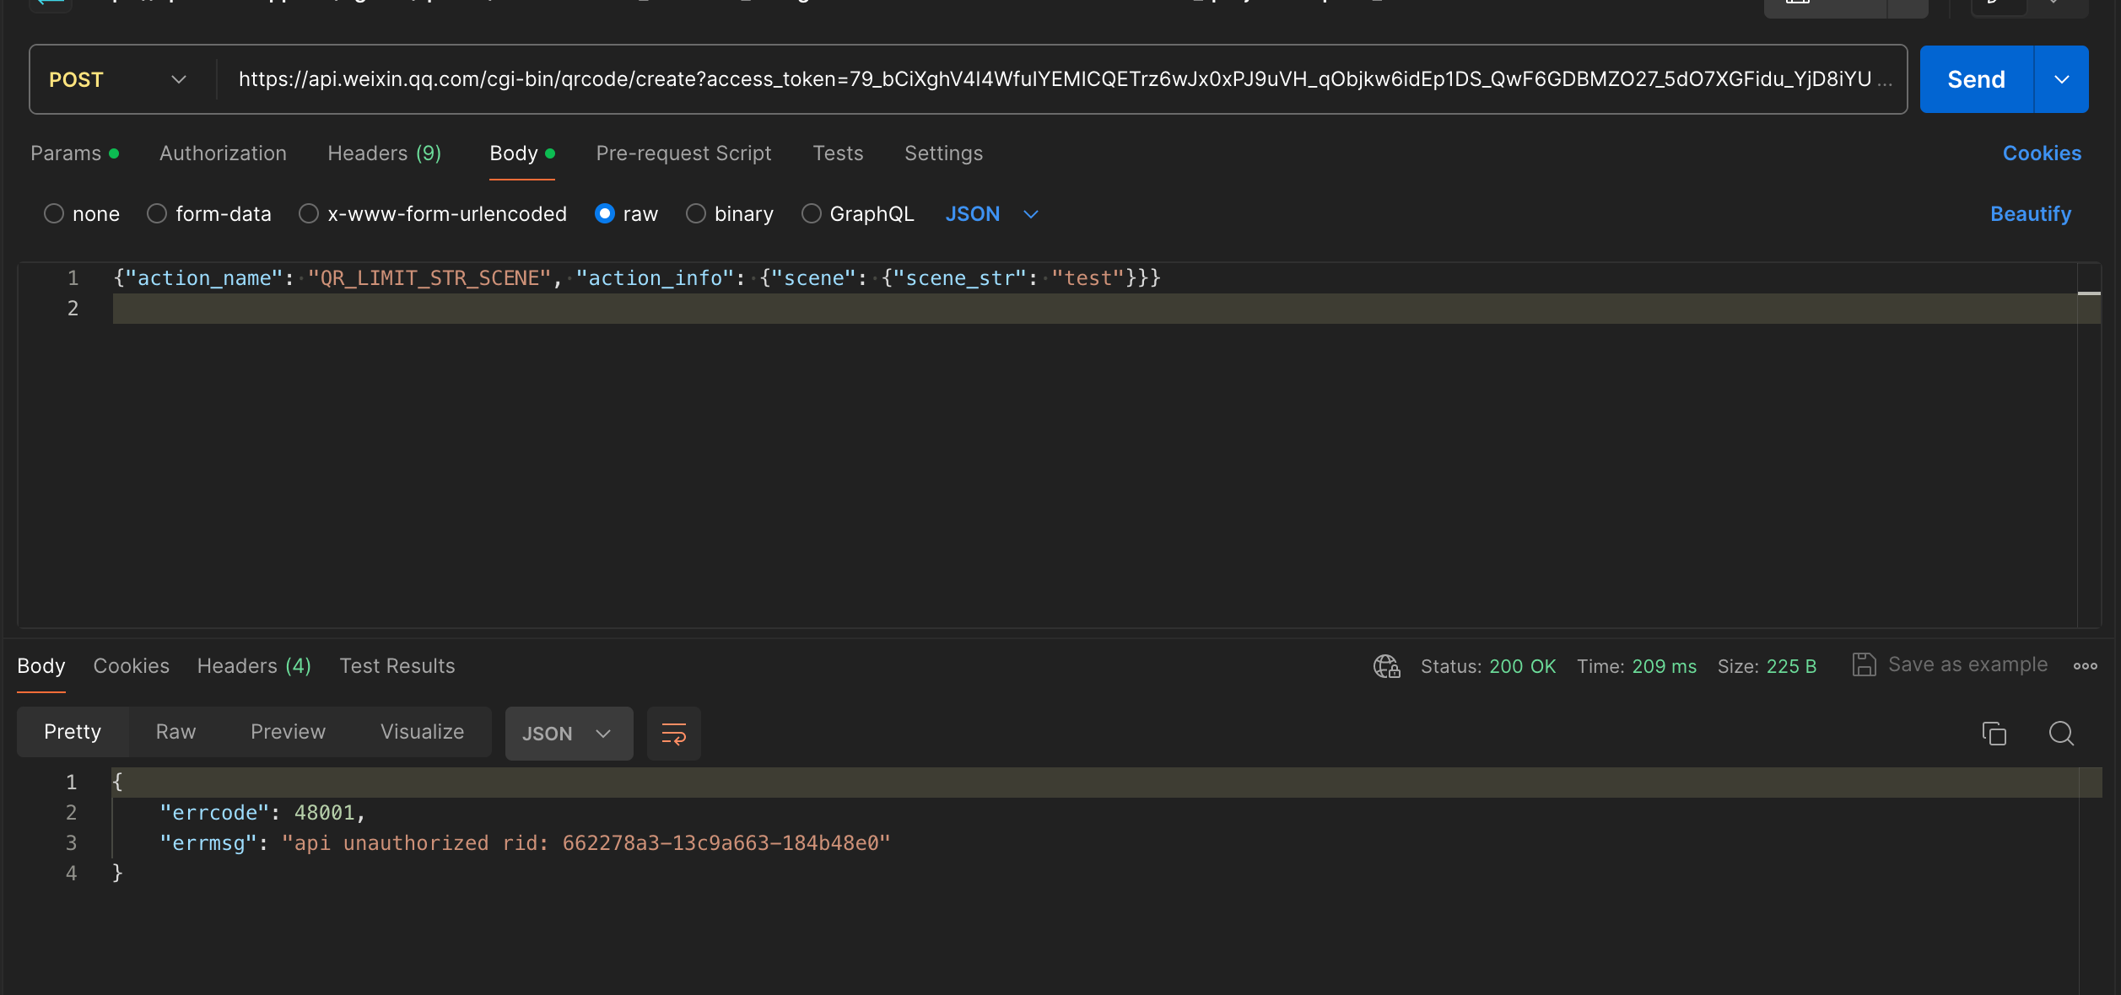The image size is (2121, 995).
Task: Open raw body JSON format dropdown
Action: coord(991,214)
